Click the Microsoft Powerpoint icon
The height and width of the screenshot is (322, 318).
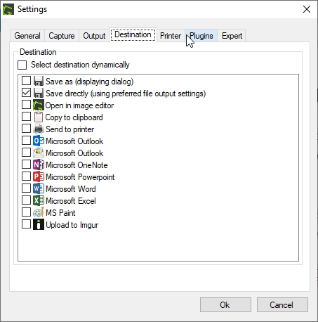(x=39, y=176)
